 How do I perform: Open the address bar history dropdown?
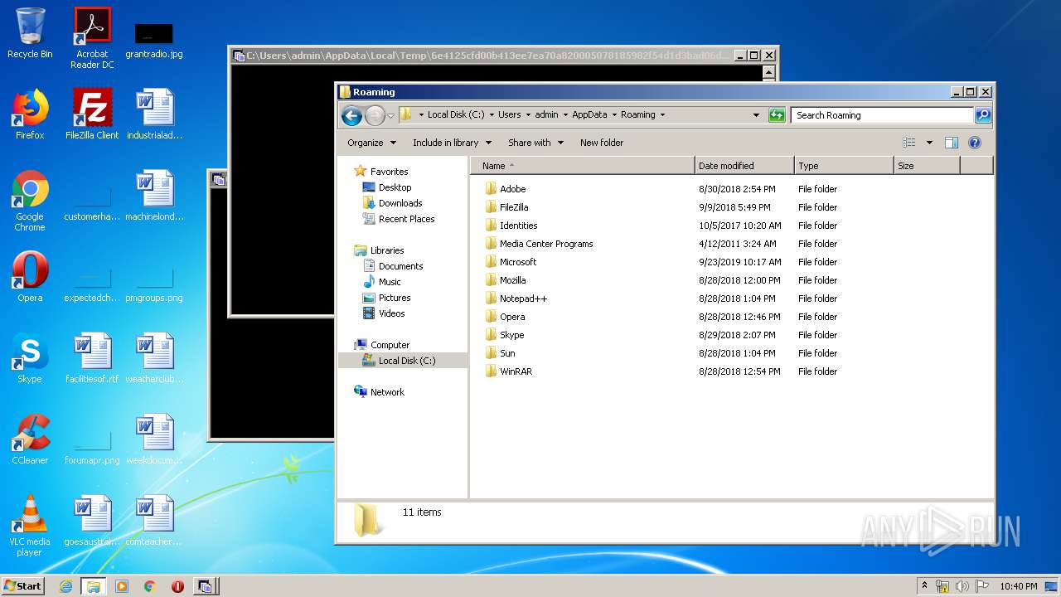[x=756, y=115]
